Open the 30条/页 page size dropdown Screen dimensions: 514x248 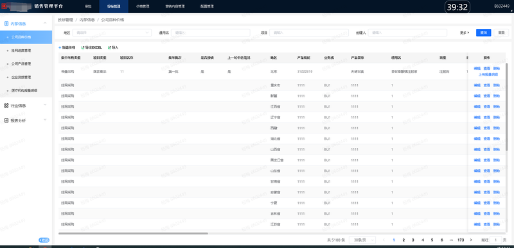(x=362, y=240)
